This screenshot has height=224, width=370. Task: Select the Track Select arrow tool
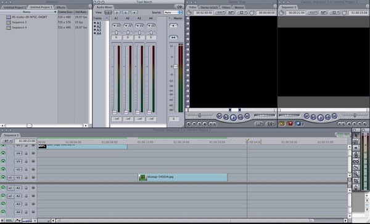pos(356,148)
